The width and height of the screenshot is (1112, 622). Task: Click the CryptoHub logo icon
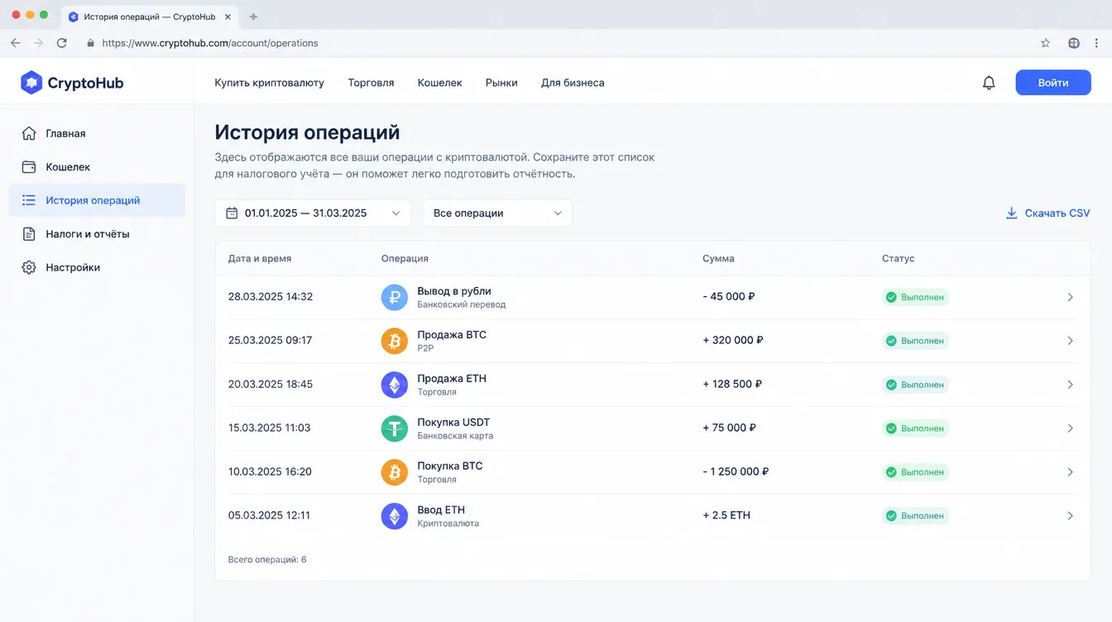[31, 83]
